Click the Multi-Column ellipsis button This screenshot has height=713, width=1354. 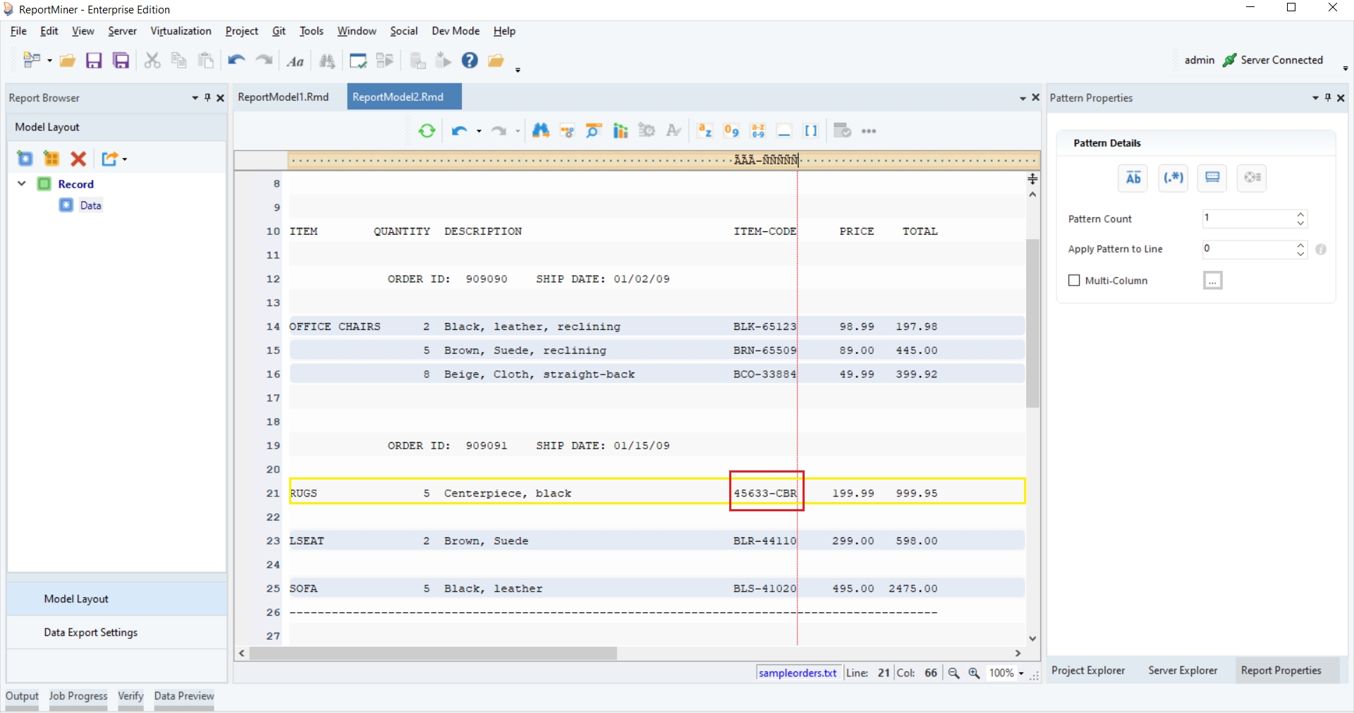coord(1212,281)
